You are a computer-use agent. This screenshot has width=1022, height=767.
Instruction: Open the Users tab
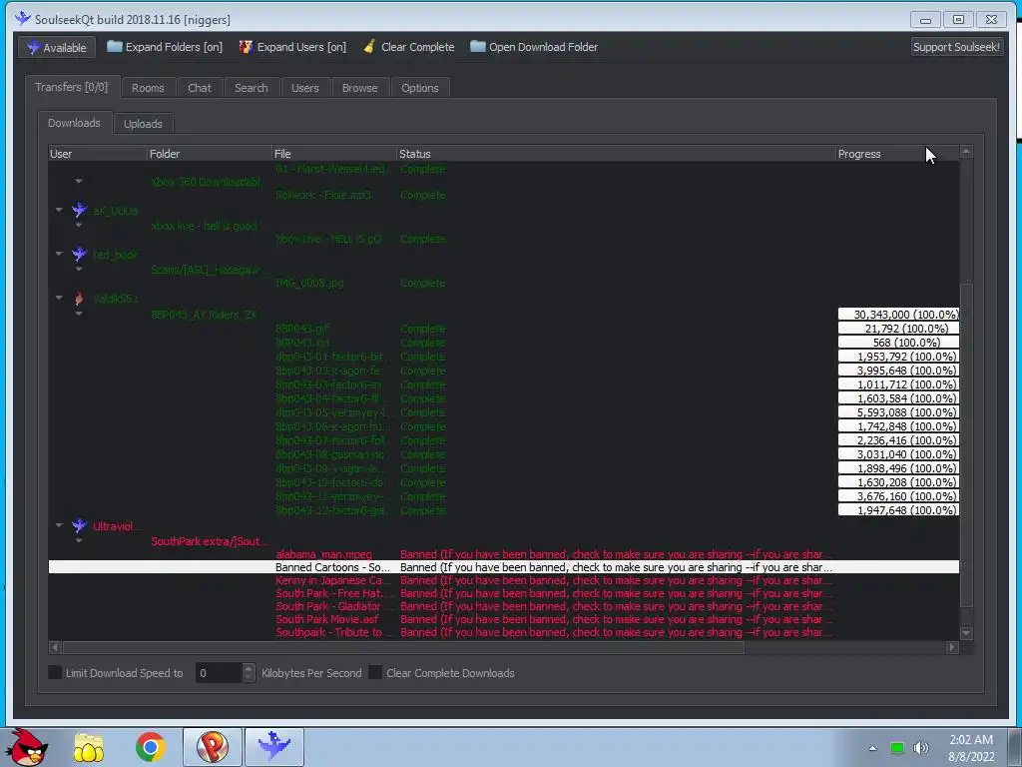(x=305, y=88)
